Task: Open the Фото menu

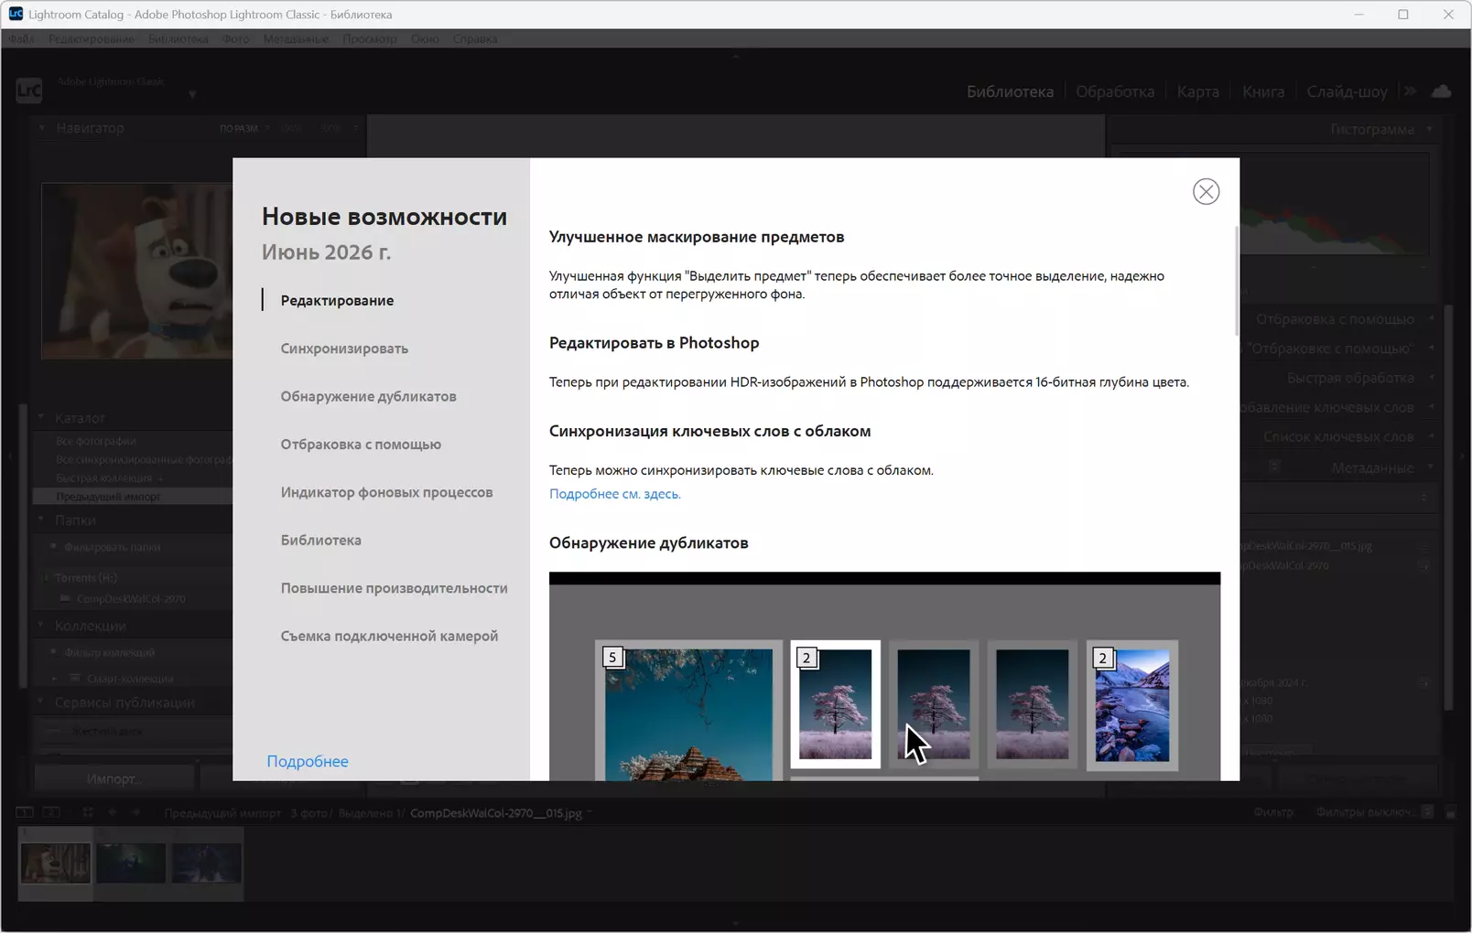Action: point(236,39)
